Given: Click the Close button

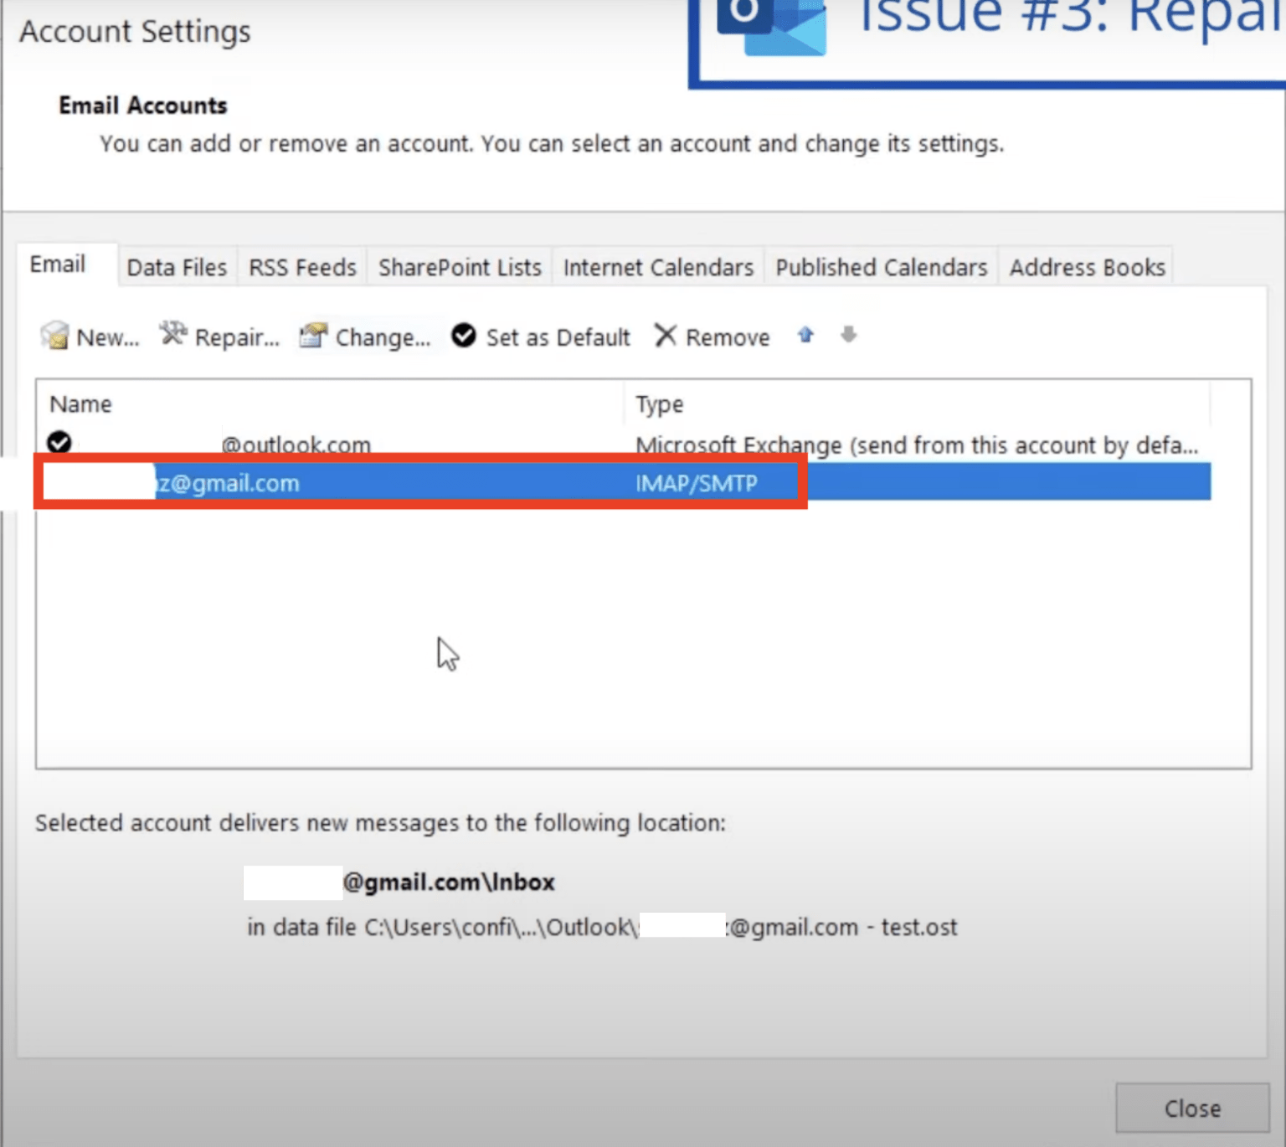Looking at the screenshot, I should click(x=1192, y=1108).
